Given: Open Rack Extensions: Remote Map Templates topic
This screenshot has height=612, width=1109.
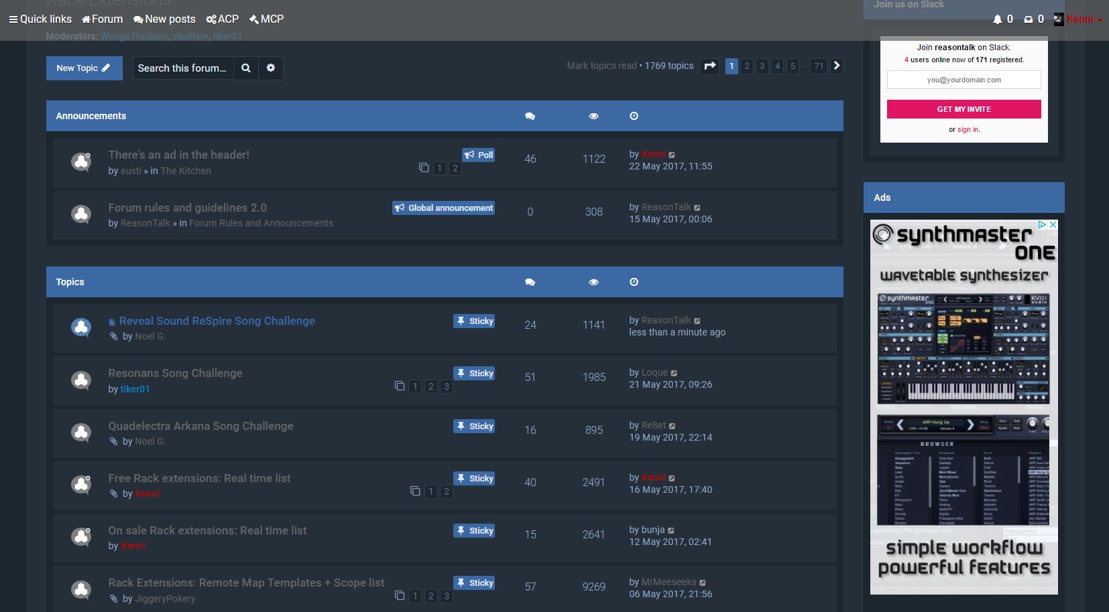Looking at the screenshot, I should click(247, 583).
